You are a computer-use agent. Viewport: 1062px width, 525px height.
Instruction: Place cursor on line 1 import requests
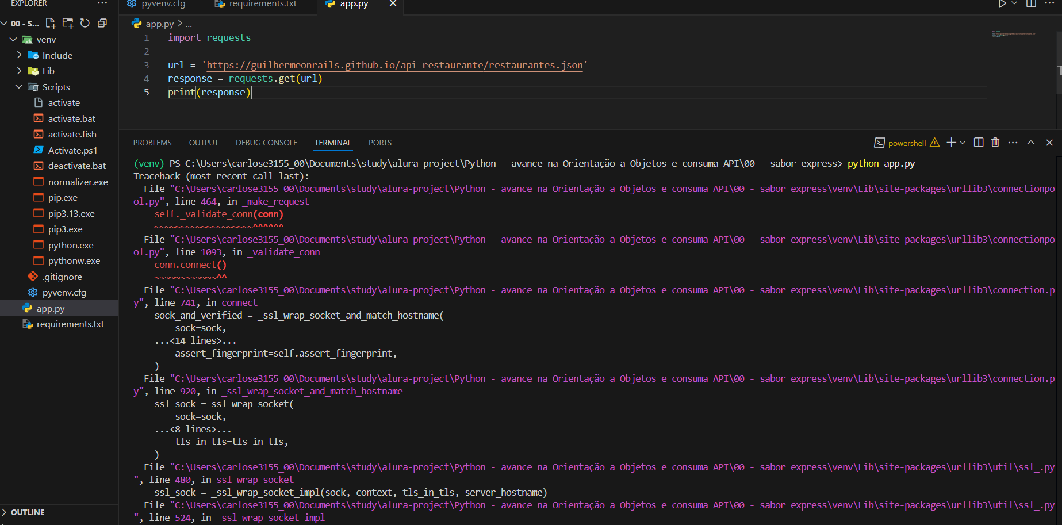(x=209, y=37)
